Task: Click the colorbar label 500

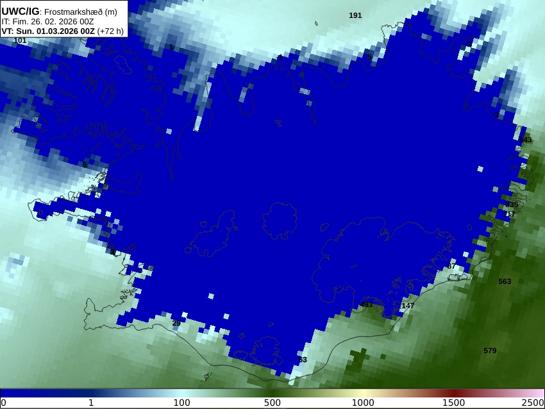Action: [272, 403]
